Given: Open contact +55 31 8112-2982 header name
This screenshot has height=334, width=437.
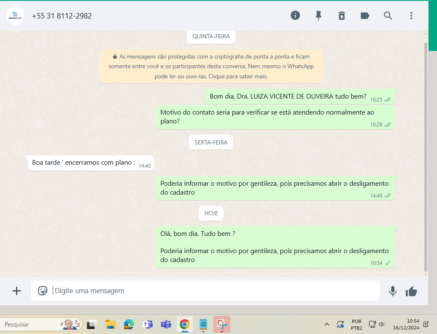Looking at the screenshot, I should [x=62, y=16].
